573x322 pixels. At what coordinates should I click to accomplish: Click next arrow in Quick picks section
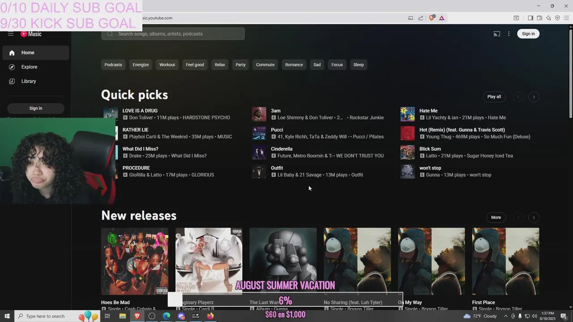(x=534, y=97)
